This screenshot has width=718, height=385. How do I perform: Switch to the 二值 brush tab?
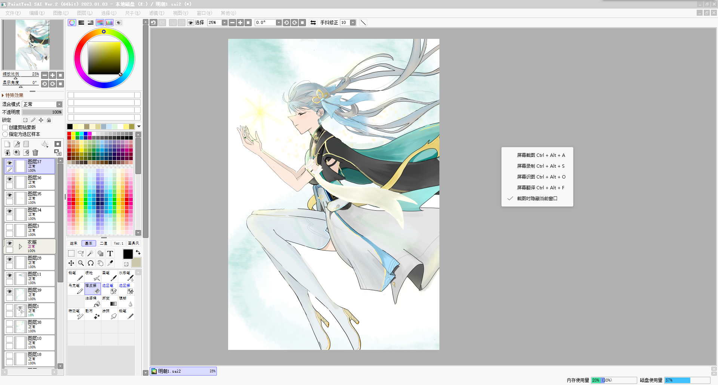point(104,243)
